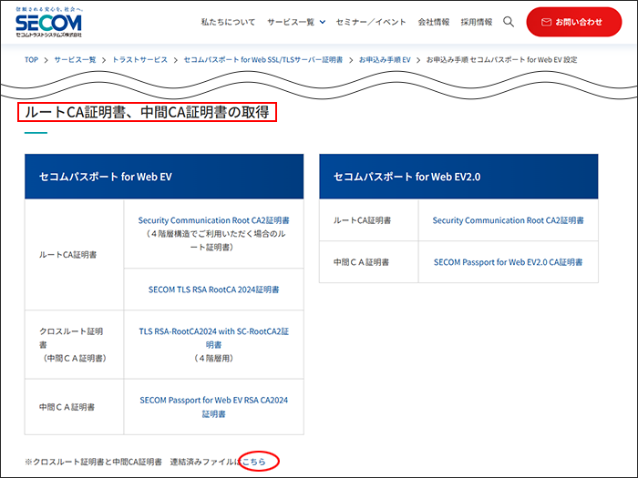Click お申込み手順 EV breadcrumb link
The image size is (638, 478).
(385, 60)
